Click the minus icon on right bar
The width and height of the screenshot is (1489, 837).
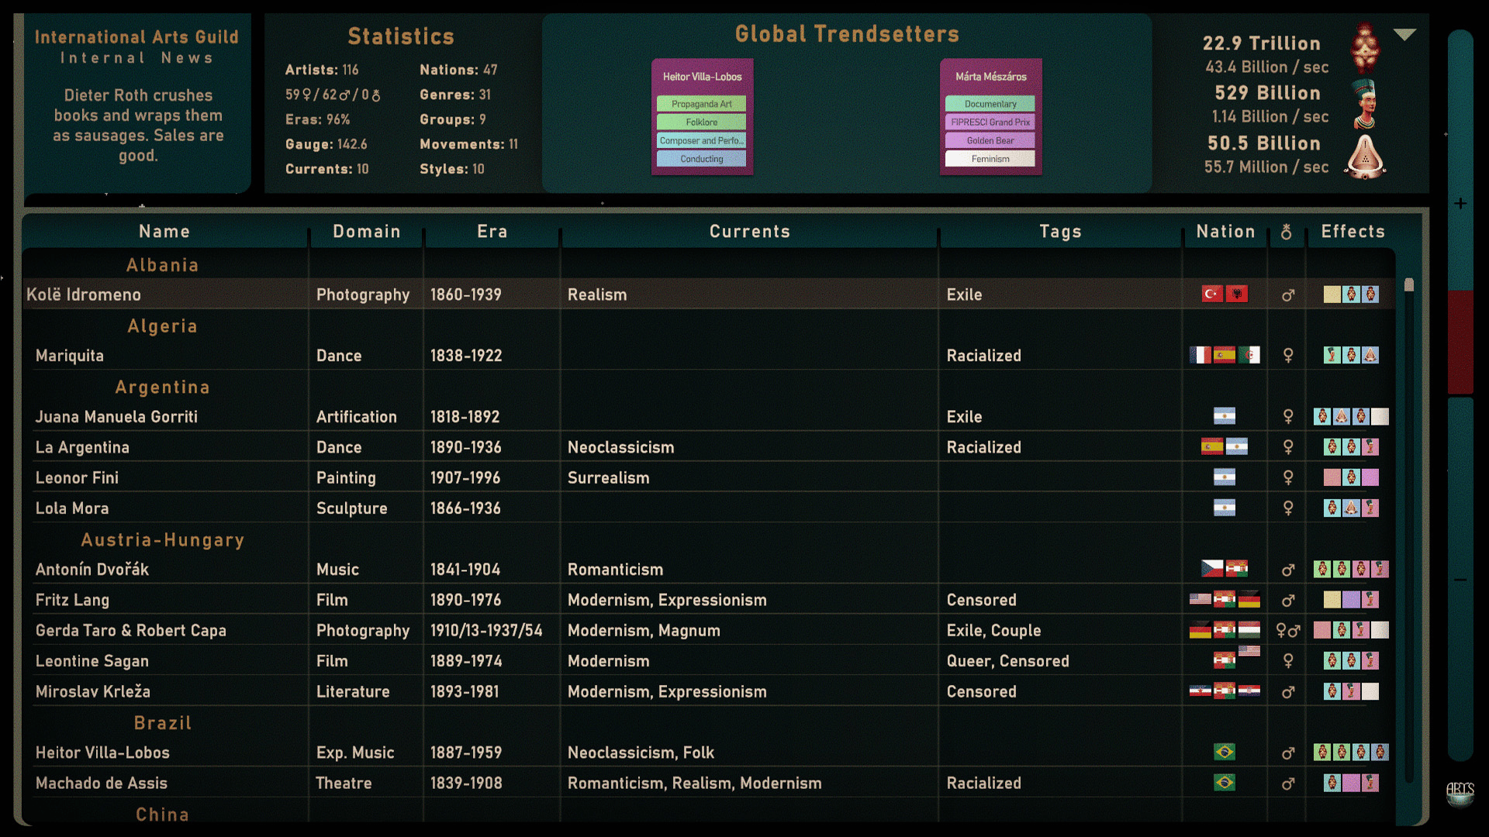pyautogui.click(x=1460, y=580)
